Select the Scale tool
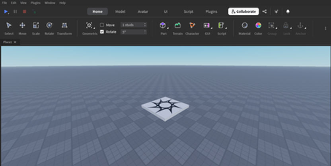Screen dimensions: 331x166 pyautogui.click(x=36, y=28)
